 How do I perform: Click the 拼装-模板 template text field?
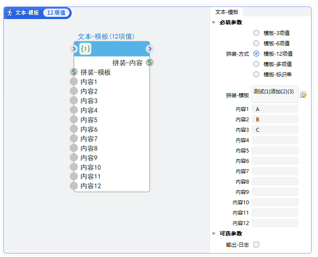click(x=275, y=94)
